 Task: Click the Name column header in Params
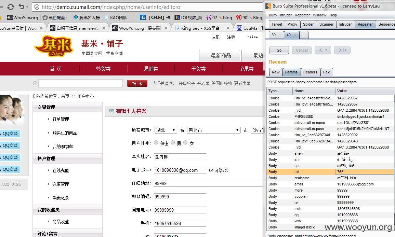click(x=314, y=91)
